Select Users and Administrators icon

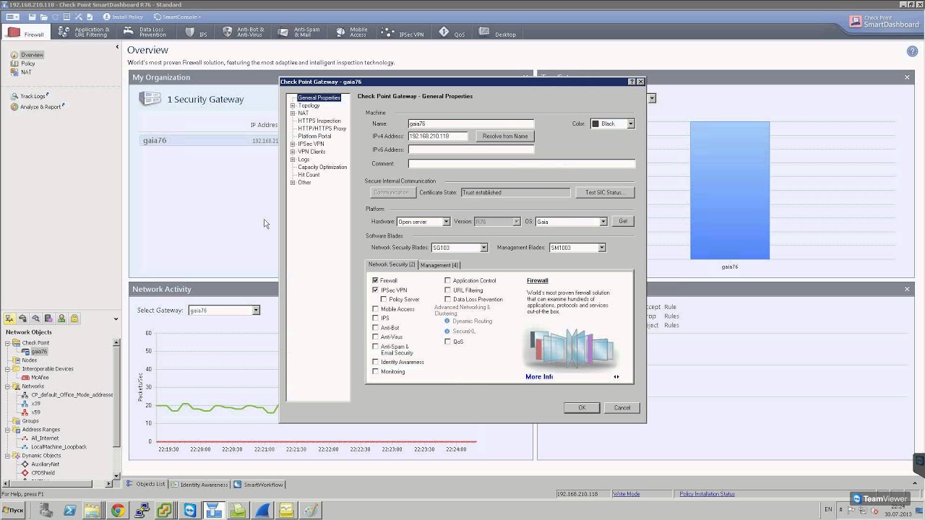coord(61,318)
